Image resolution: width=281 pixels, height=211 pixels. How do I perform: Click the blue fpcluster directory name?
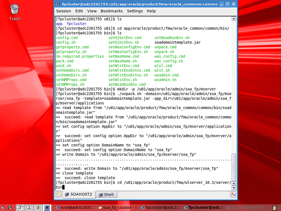click(x=77, y=24)
